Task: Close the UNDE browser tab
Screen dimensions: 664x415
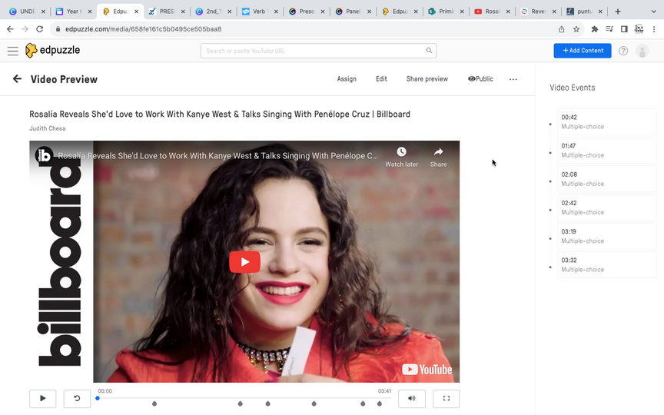Action: [x=43, y=12]
